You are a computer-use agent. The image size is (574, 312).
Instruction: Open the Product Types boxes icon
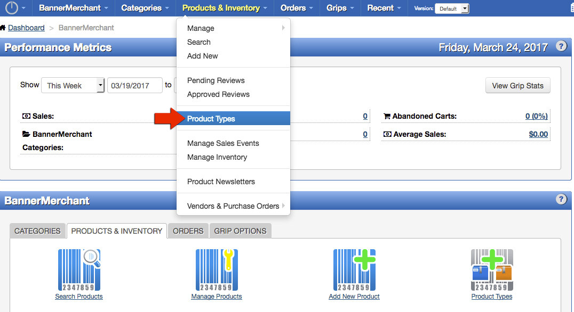[492, 269]
